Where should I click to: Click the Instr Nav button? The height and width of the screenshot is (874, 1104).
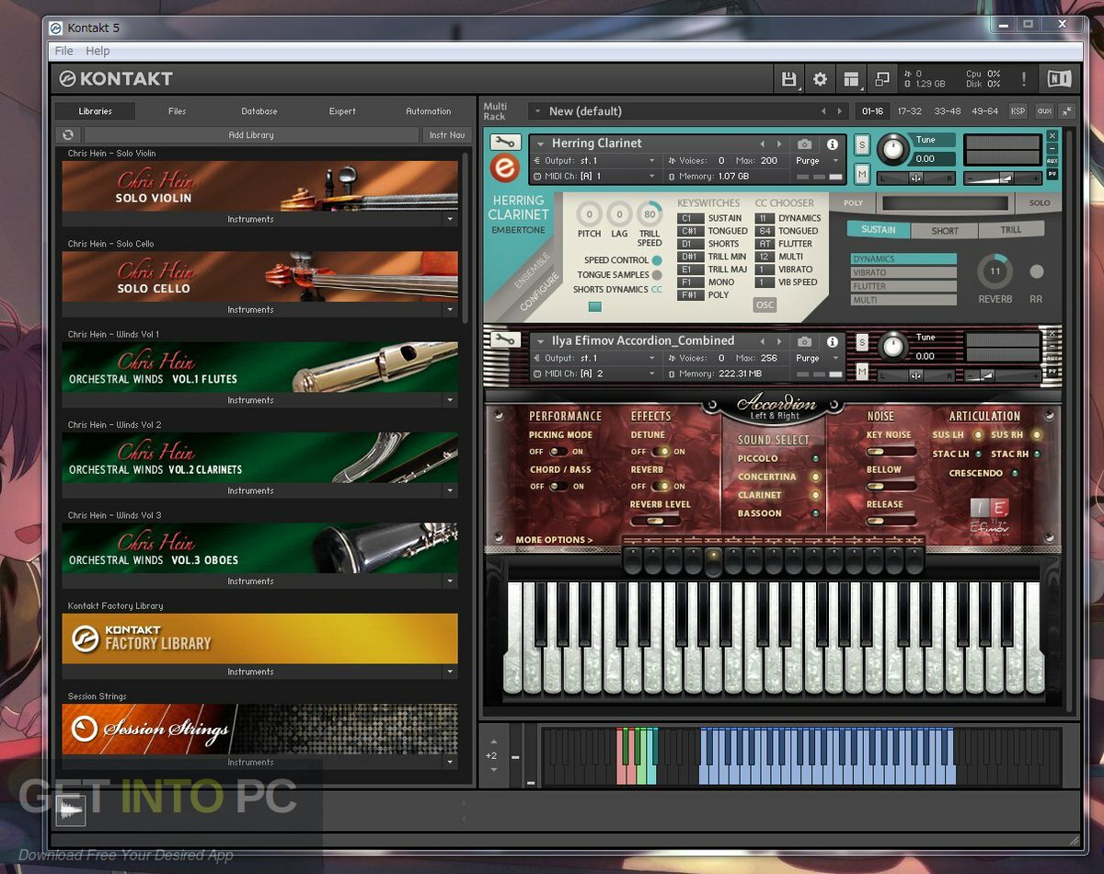click(x=447, y=135)
